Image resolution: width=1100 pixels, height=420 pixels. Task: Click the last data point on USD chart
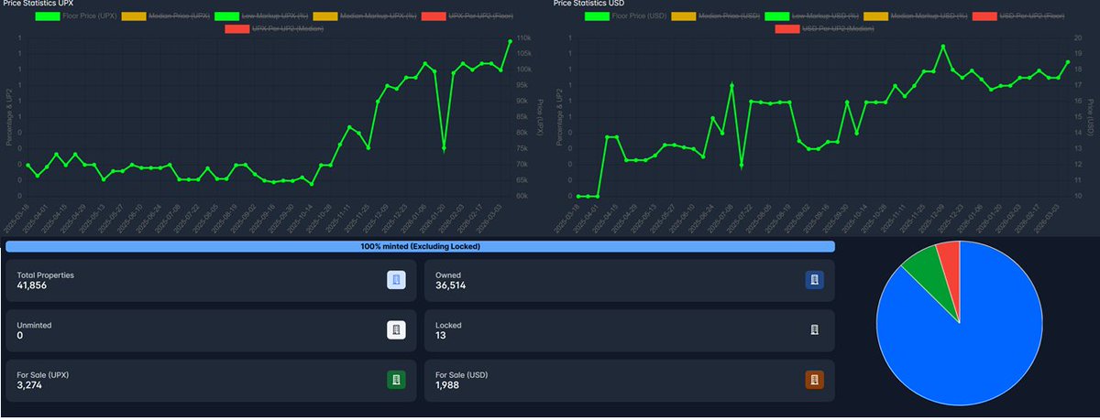coord(1068,62)
